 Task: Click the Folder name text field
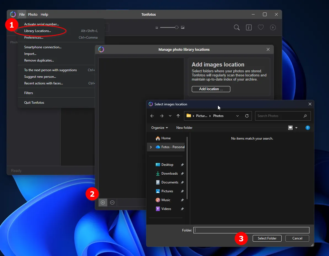pos(251,230)
